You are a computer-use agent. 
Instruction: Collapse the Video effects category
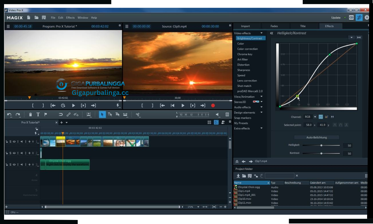tap(261, 33)
